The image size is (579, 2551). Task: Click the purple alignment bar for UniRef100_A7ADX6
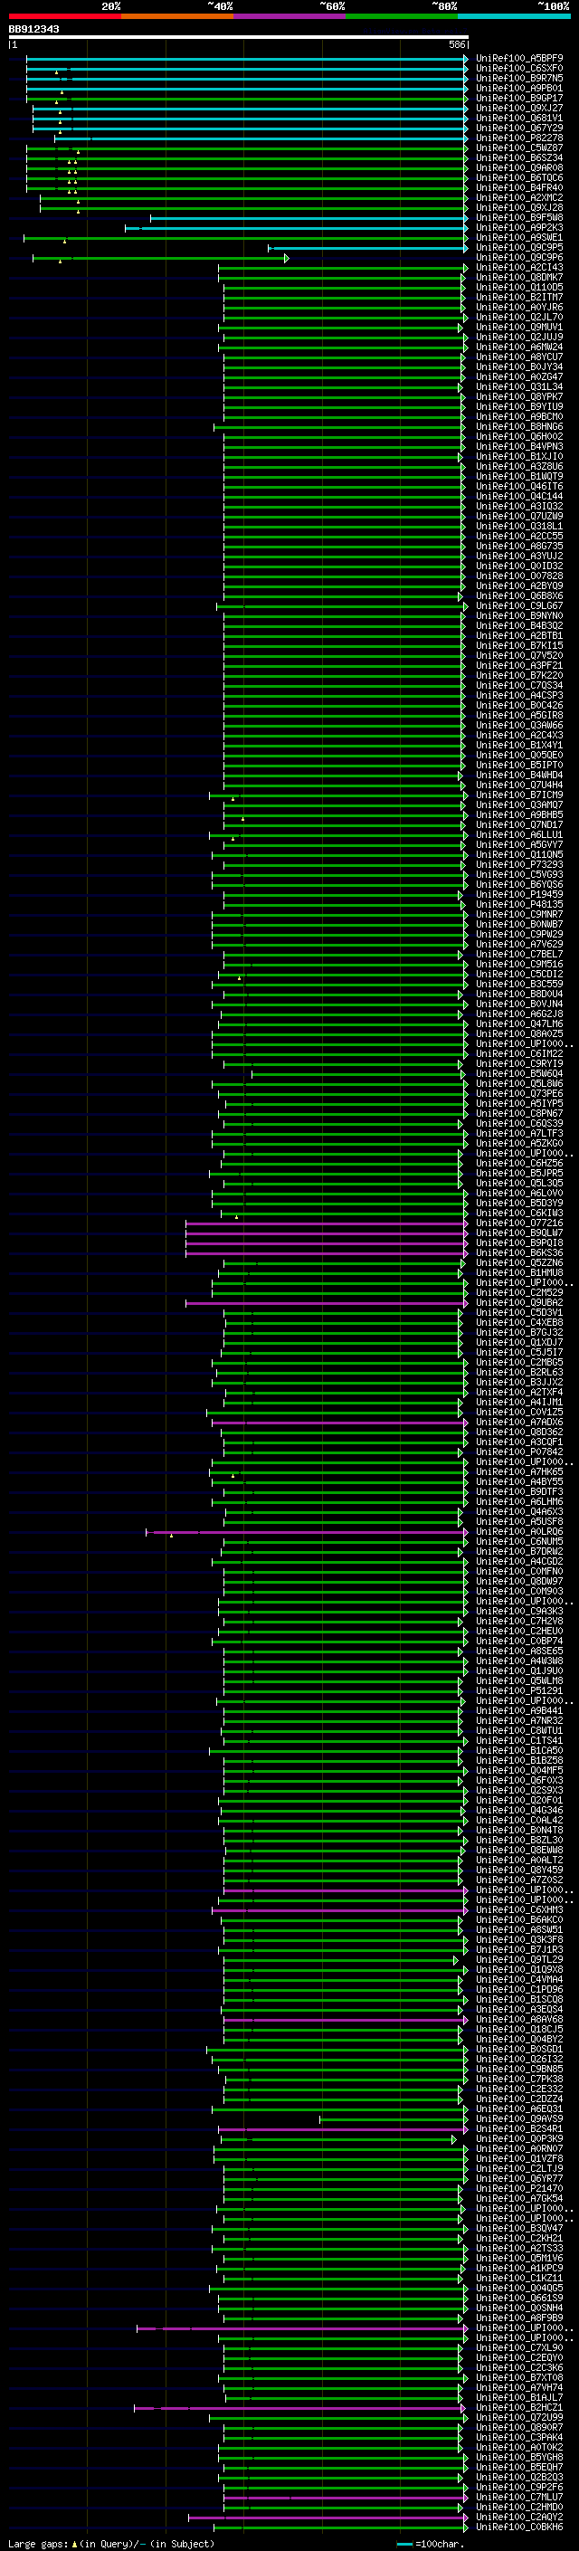pyautogui.click(x=339, y=1422)
